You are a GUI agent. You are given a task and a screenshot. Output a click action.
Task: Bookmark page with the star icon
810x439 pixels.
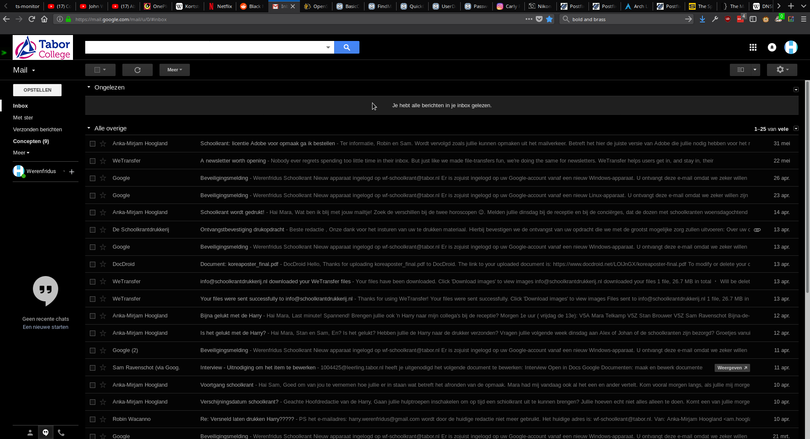point(549,19)
